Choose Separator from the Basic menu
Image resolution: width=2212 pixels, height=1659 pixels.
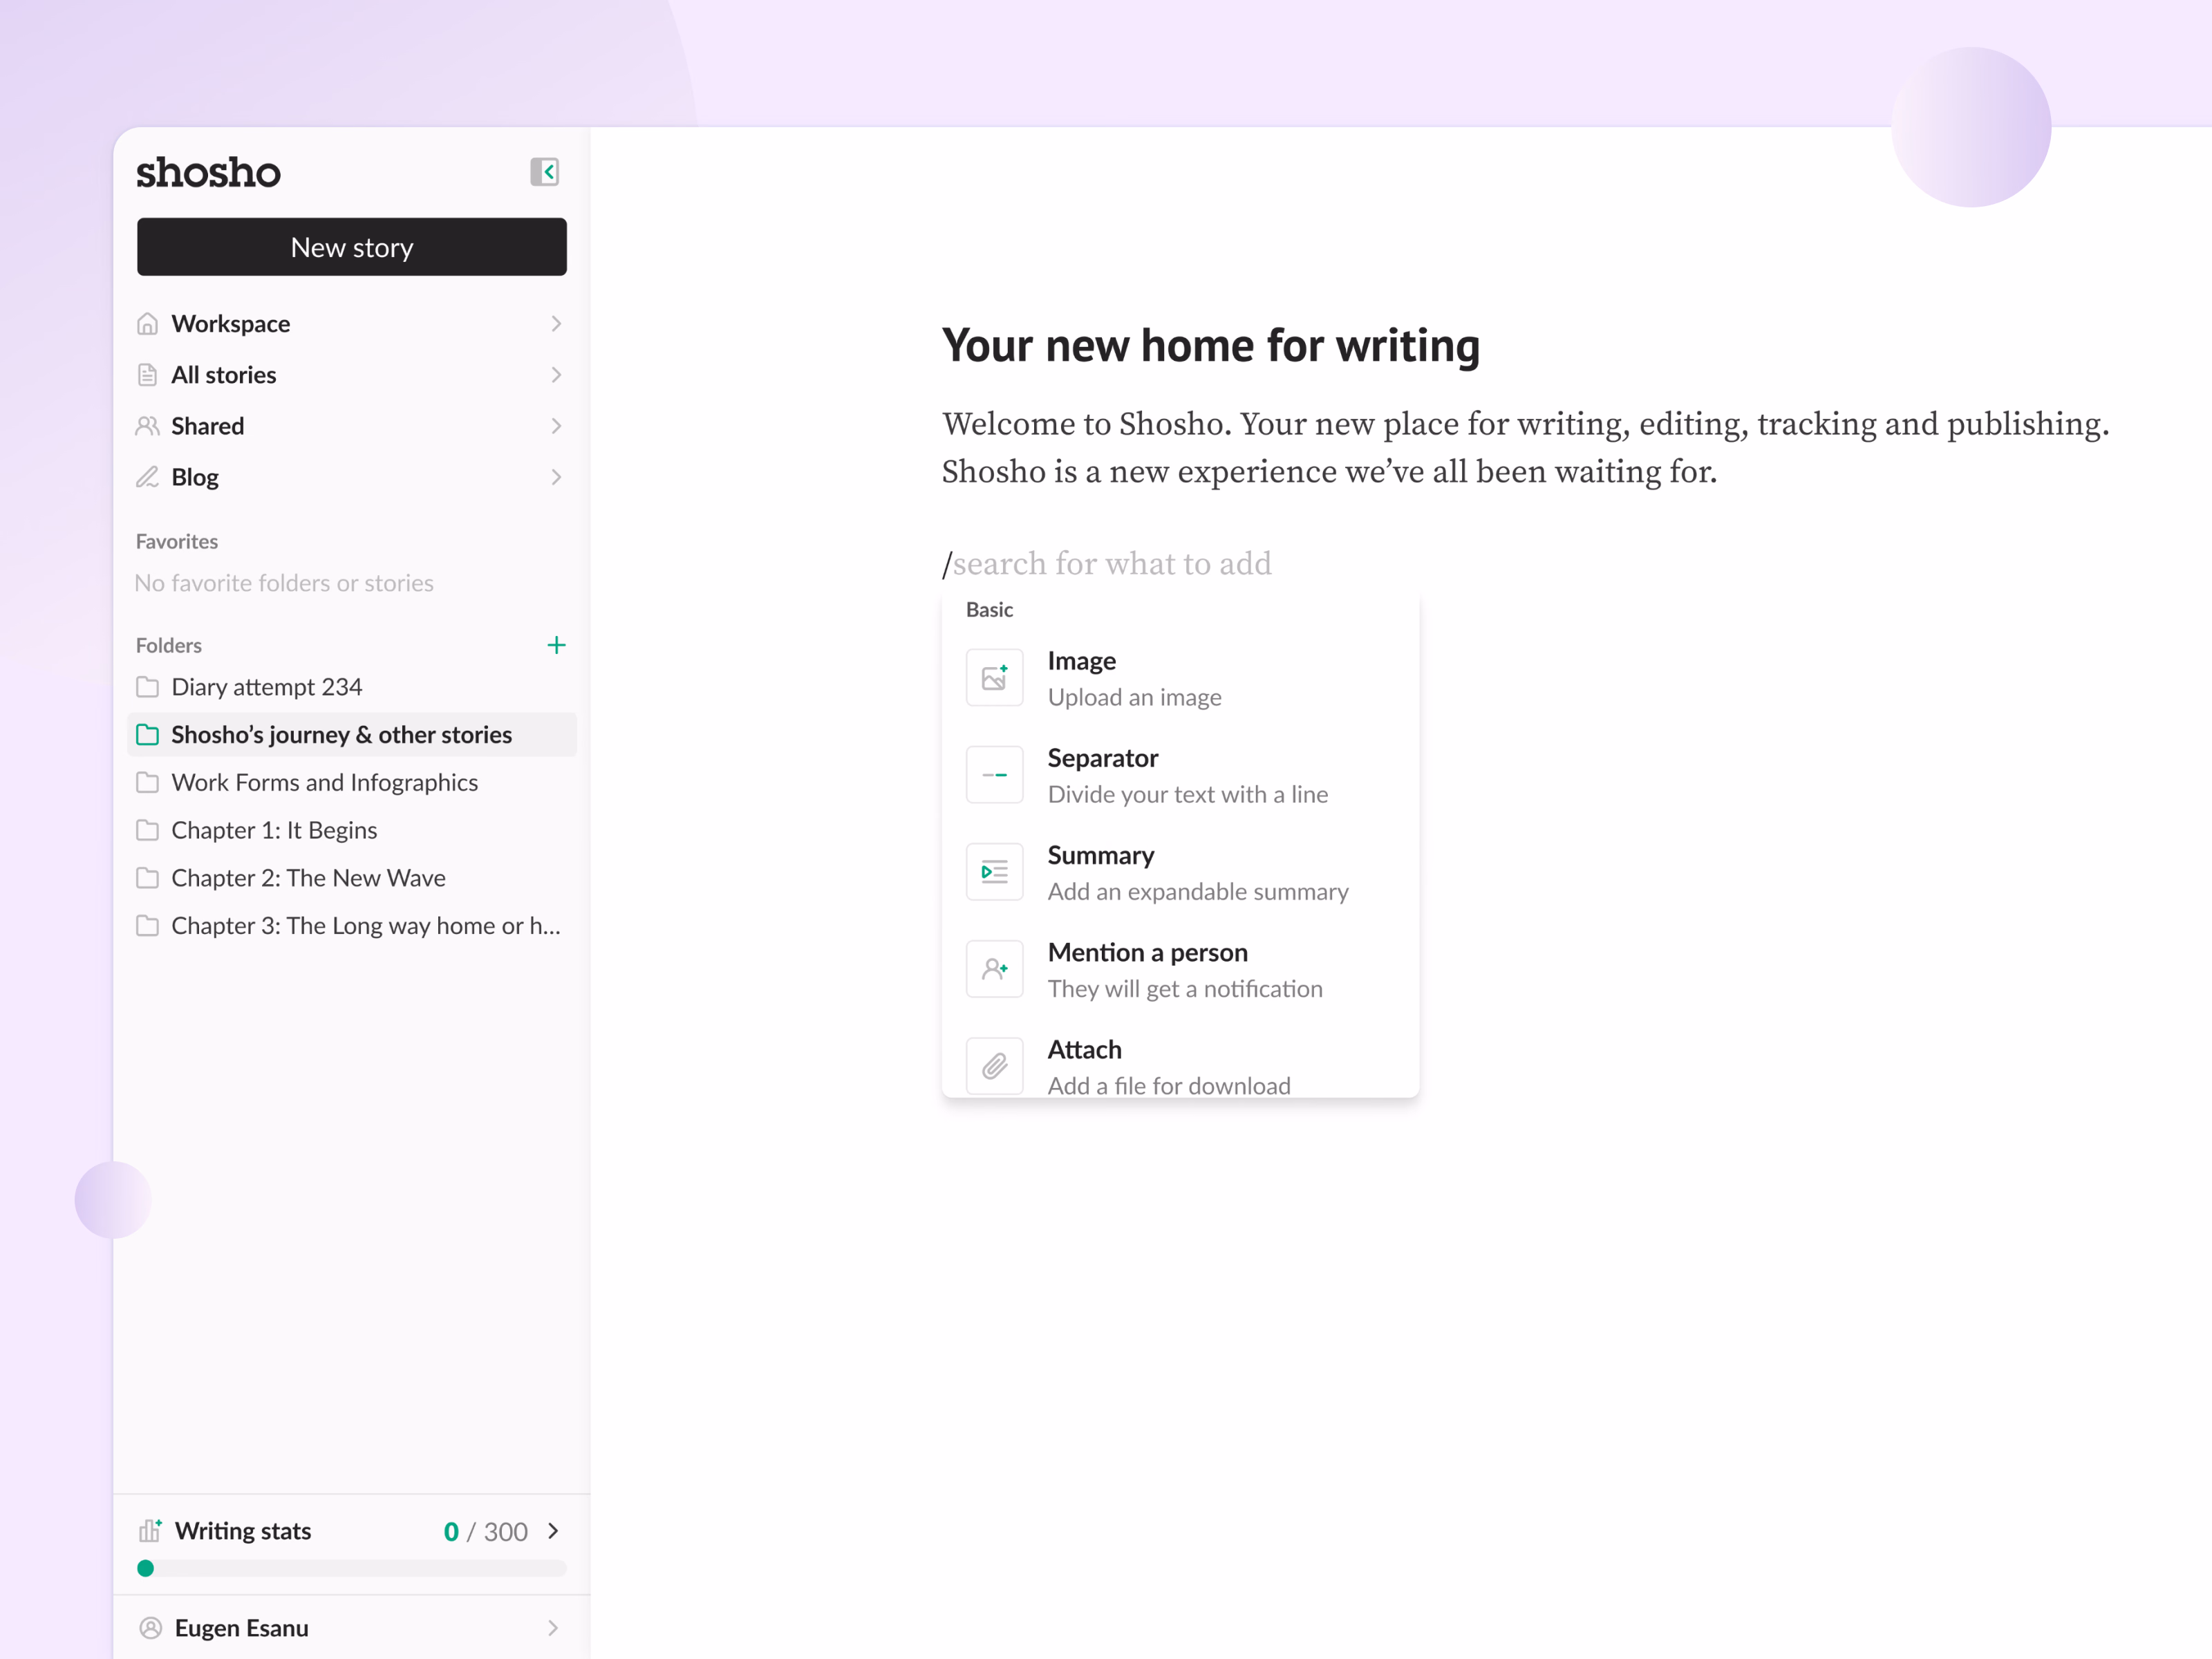pyautogui.click(x=1180, y=775)
